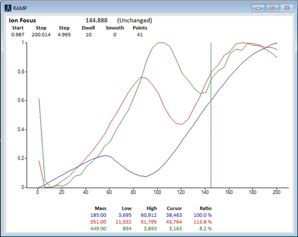Click the Ratio table header
This screenshot has height=237, width=298.
click(206, 208)
